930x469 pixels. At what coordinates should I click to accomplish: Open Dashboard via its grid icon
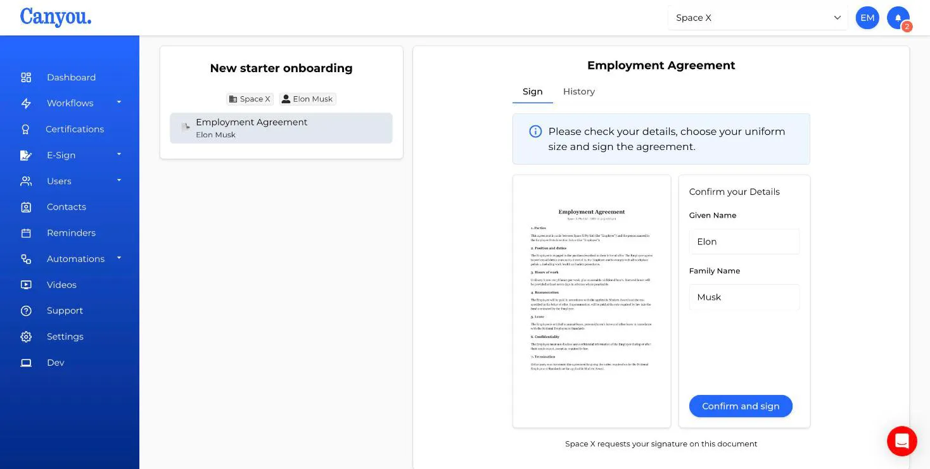tap(26, 77)
